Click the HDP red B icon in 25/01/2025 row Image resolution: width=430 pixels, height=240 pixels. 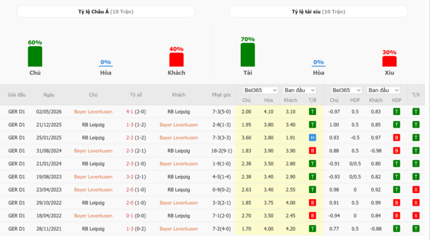396,138
